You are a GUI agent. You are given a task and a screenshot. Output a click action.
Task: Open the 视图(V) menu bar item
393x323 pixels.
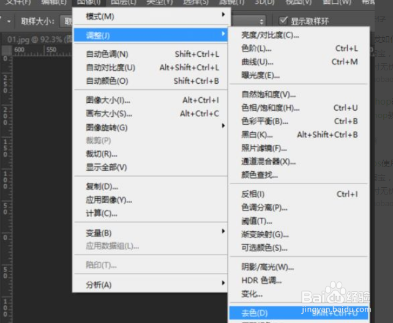[299, 2]
